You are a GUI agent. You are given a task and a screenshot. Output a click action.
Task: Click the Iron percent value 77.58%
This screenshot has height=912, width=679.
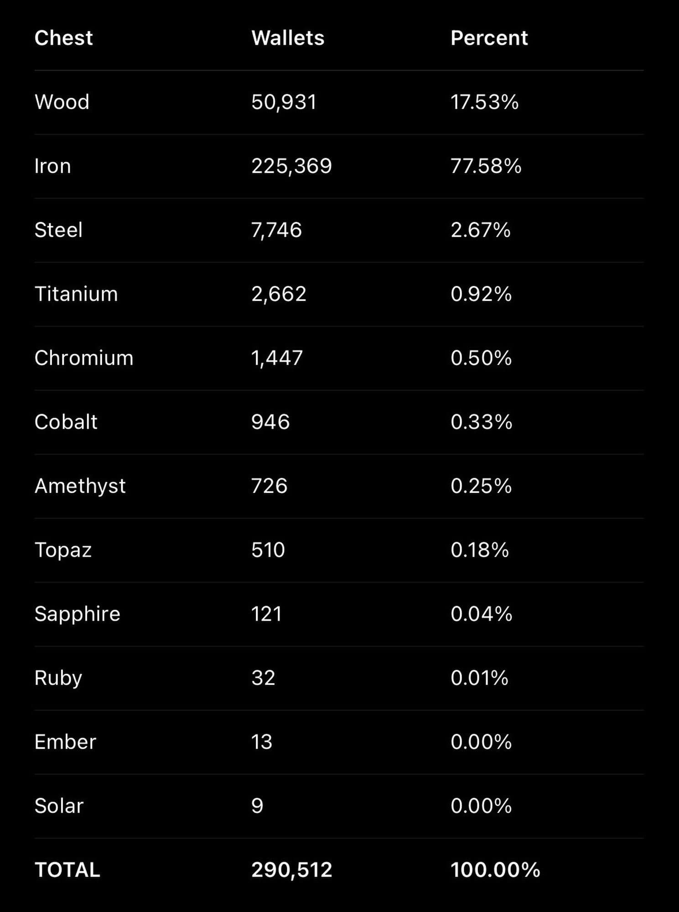[x=486, y=166]
